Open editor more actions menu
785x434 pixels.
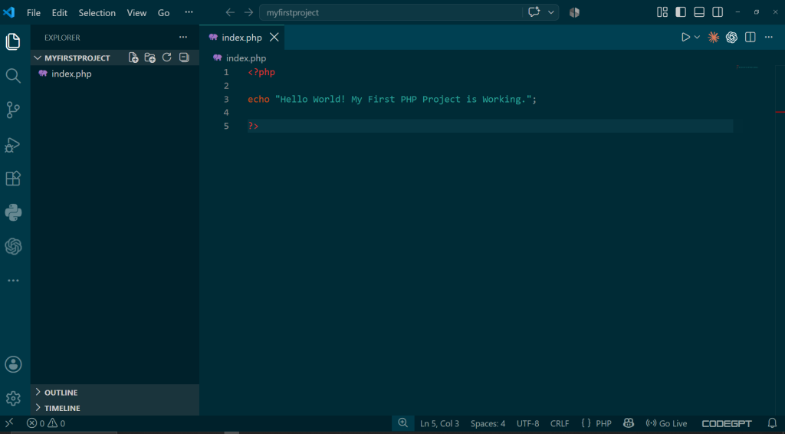(x=768, y=37)
